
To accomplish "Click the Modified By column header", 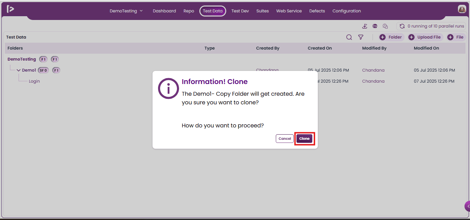I will (374, 48).
